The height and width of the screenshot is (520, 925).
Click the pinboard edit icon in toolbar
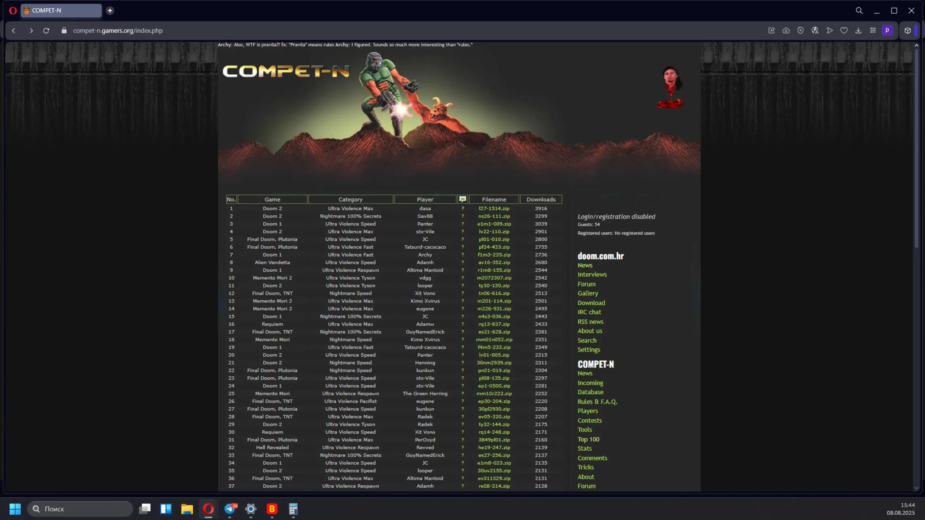(x=771, y=31)
